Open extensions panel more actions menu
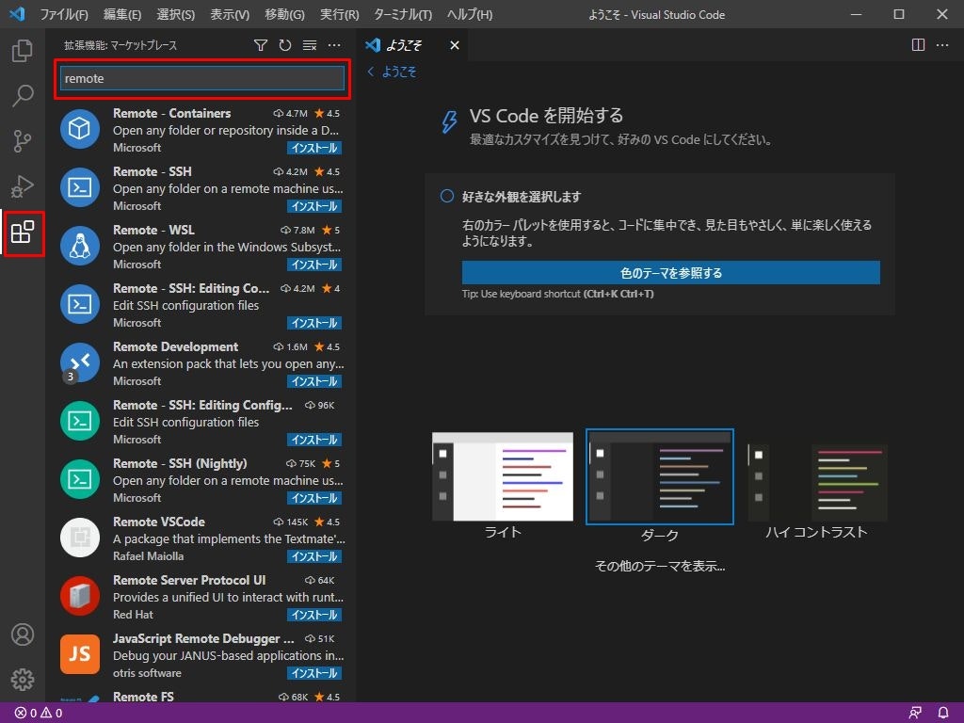The width and height of the screenshot is (964, 723). point(334,45)
